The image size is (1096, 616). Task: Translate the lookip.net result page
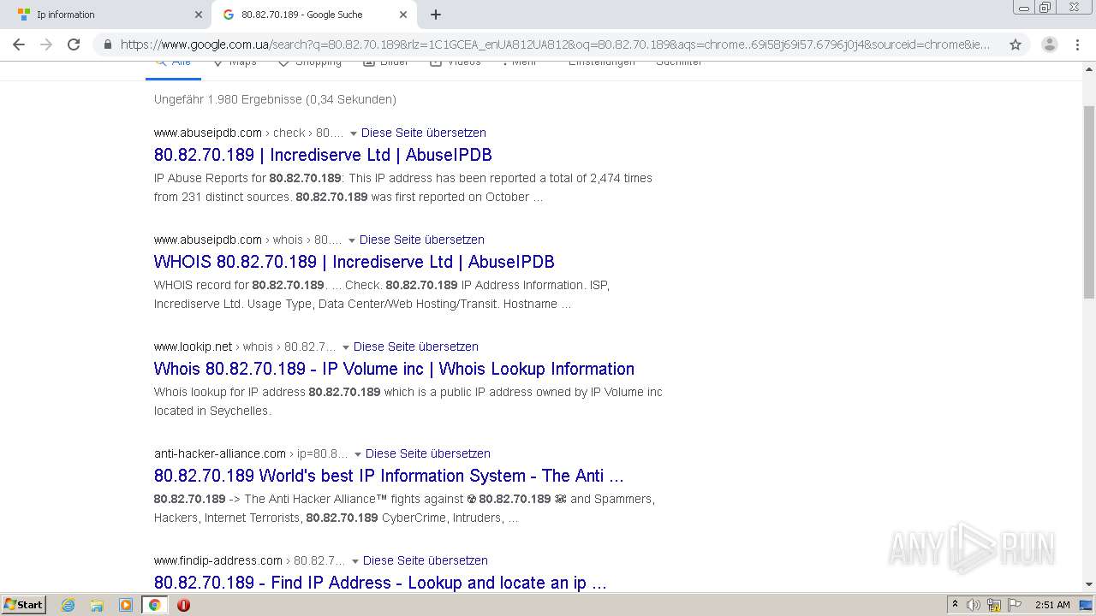[x=416, y=346]
